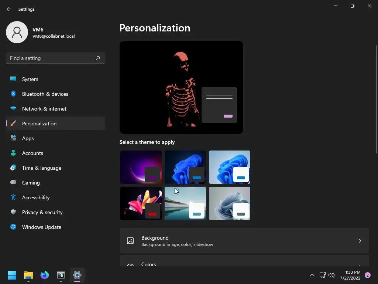The height and width of the screenshot is (284, 378).
Task: Open Privacy & security settings
Action: (55, 212)
